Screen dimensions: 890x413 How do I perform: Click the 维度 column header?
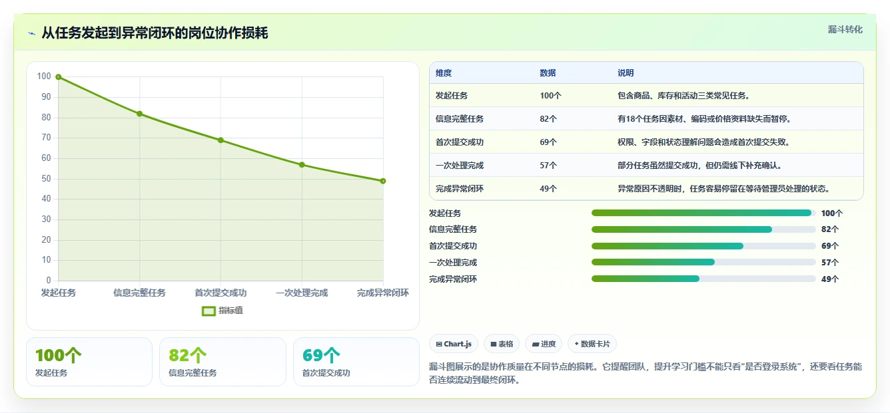[x=444, y=72]
